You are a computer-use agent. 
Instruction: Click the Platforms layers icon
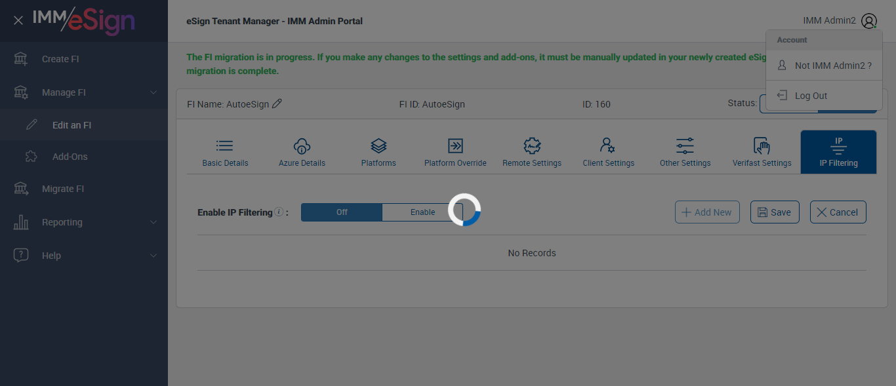(378, 145)
